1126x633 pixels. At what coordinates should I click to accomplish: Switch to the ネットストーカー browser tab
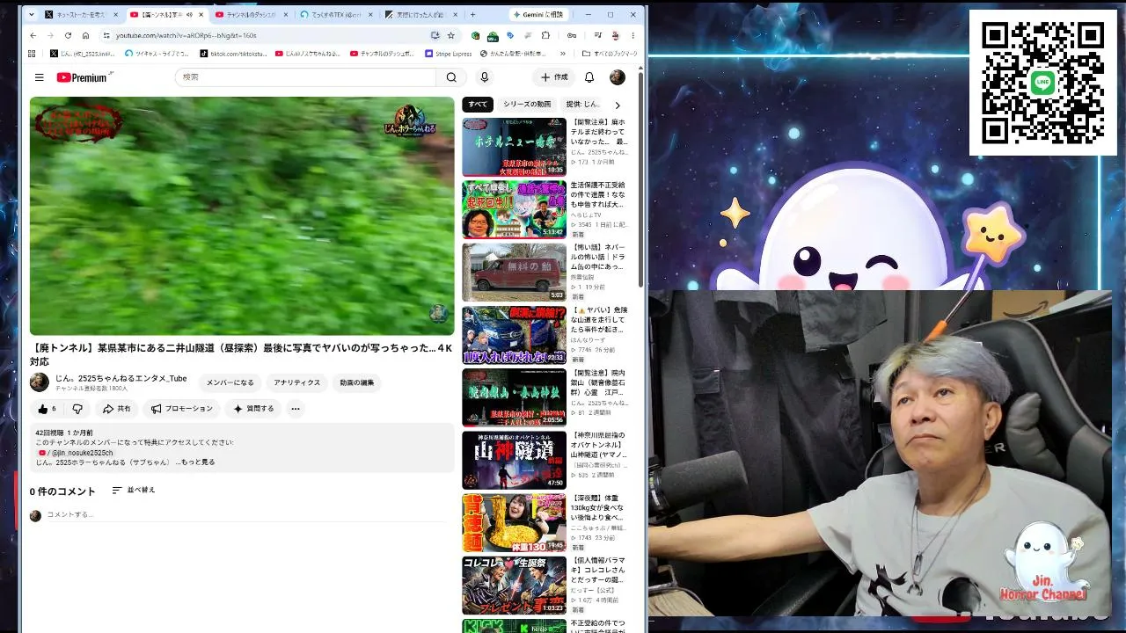click(x=80, y=14)
